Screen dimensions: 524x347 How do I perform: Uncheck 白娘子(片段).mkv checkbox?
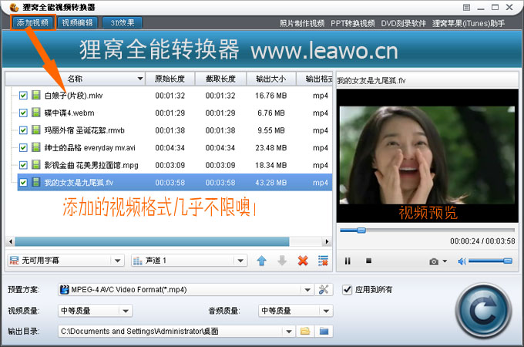[x=23, y=96]
